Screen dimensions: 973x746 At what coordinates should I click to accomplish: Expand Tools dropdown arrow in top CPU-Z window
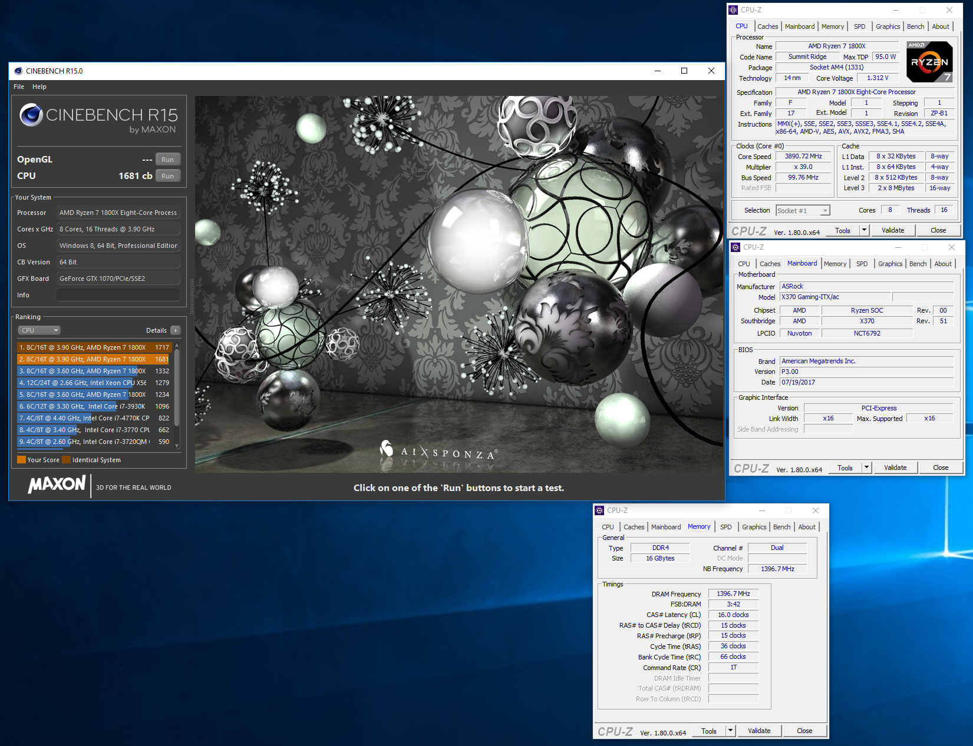pyautogui.click(x=865, y=230)
